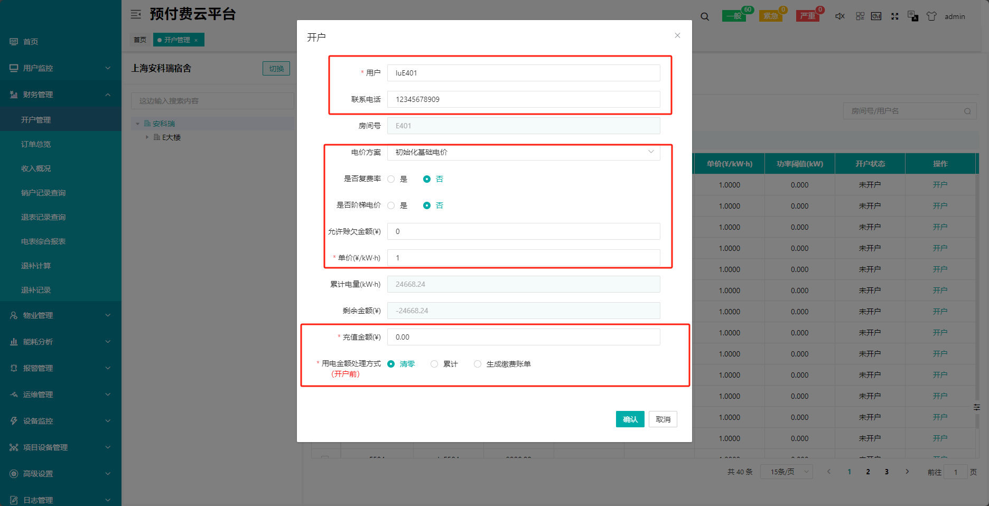This screenshot has height=506, width=989.
Task: Expand the E大楼 tree node
Action: [x=147, y=137]
